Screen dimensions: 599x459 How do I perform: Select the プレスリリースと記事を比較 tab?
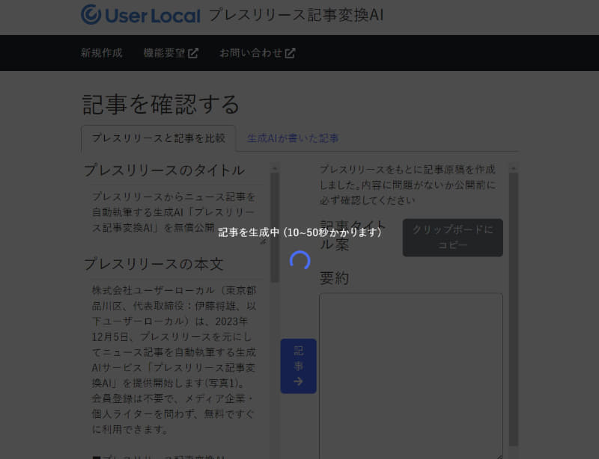pyautogui.click(x=158, y=138)
